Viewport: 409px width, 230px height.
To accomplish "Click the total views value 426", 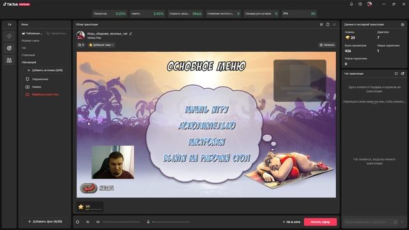I will tap(348, 51).
